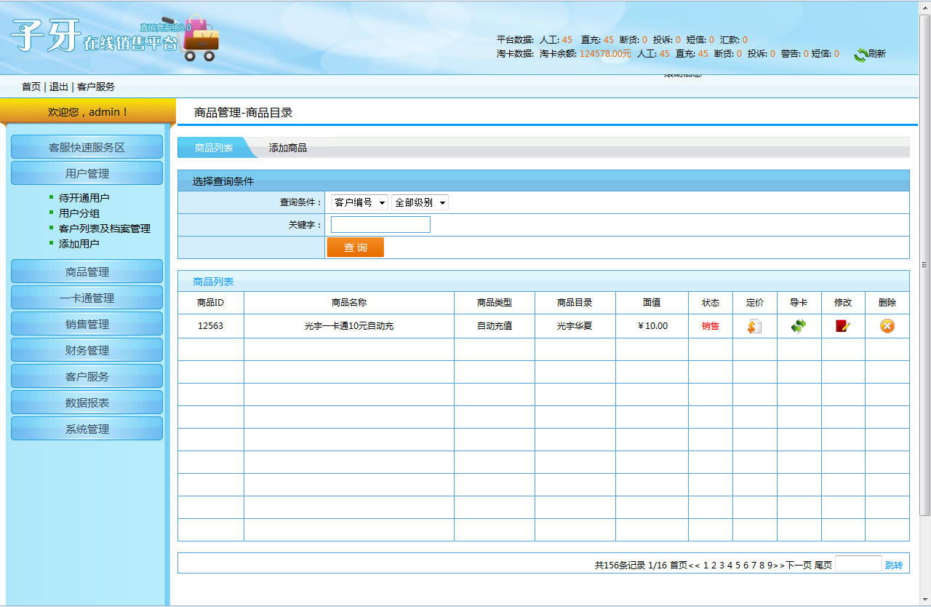Click the import card green arrows icon
931x607 pixels.
799,326
